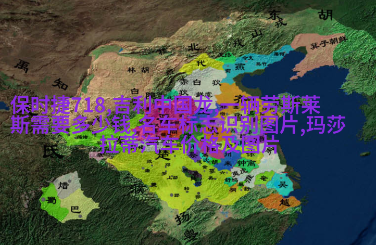Select the 蜀 label on the green region
The image size is (376, 245).
(52, 200)
